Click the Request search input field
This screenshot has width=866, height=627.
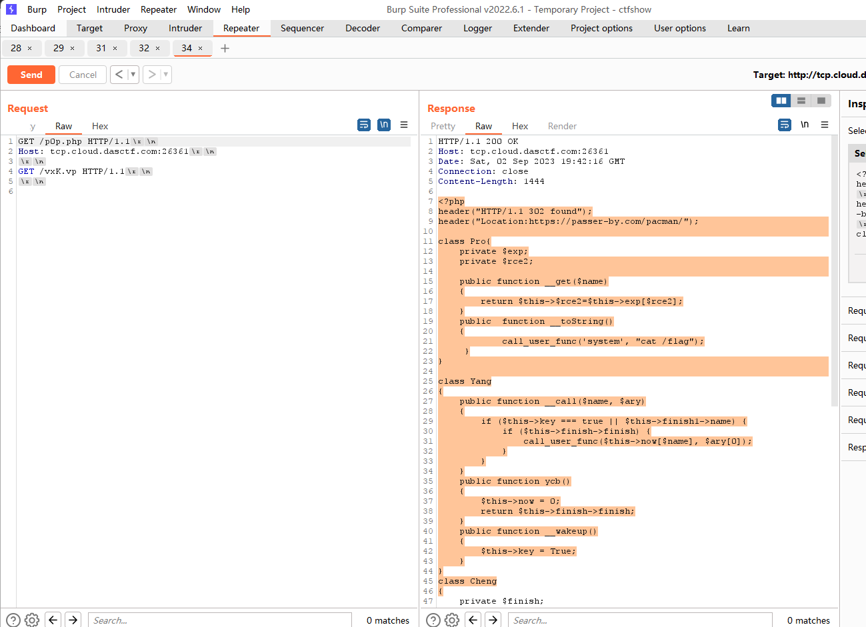click(x=220, y=620)
